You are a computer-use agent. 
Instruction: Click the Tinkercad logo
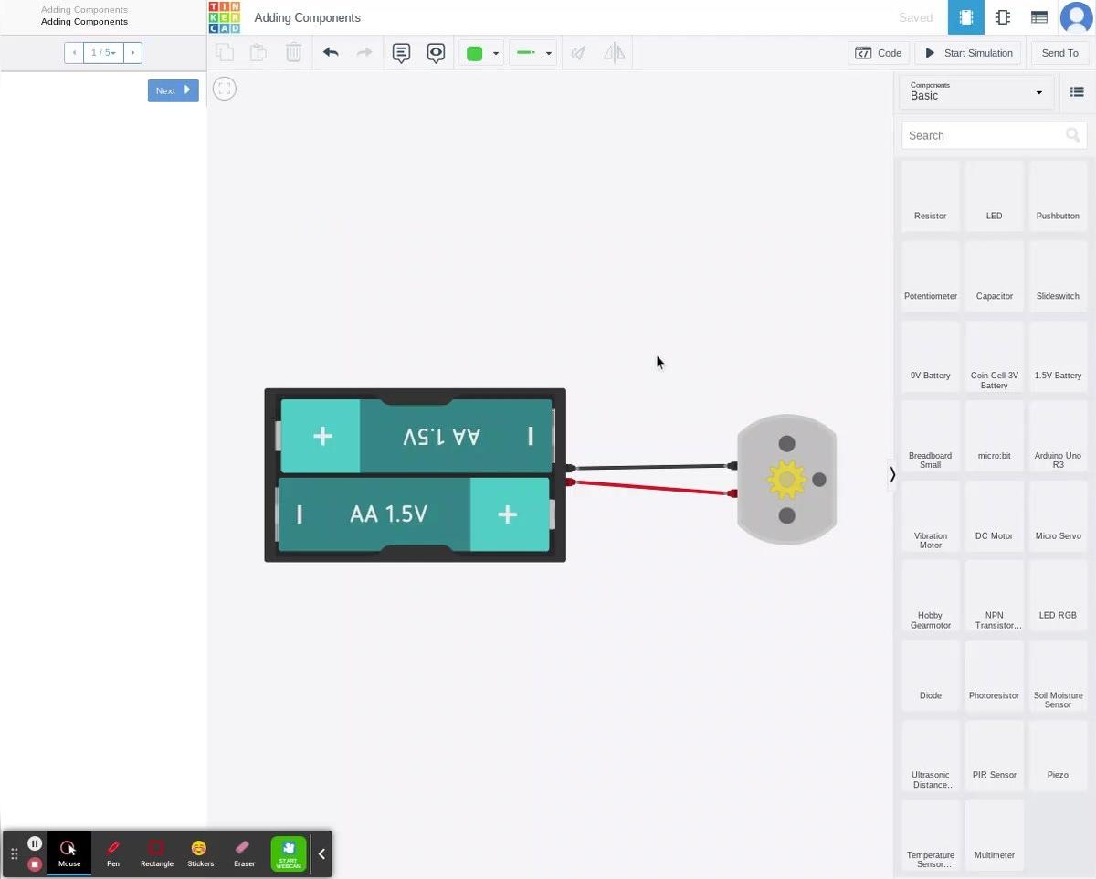[224, 17]
